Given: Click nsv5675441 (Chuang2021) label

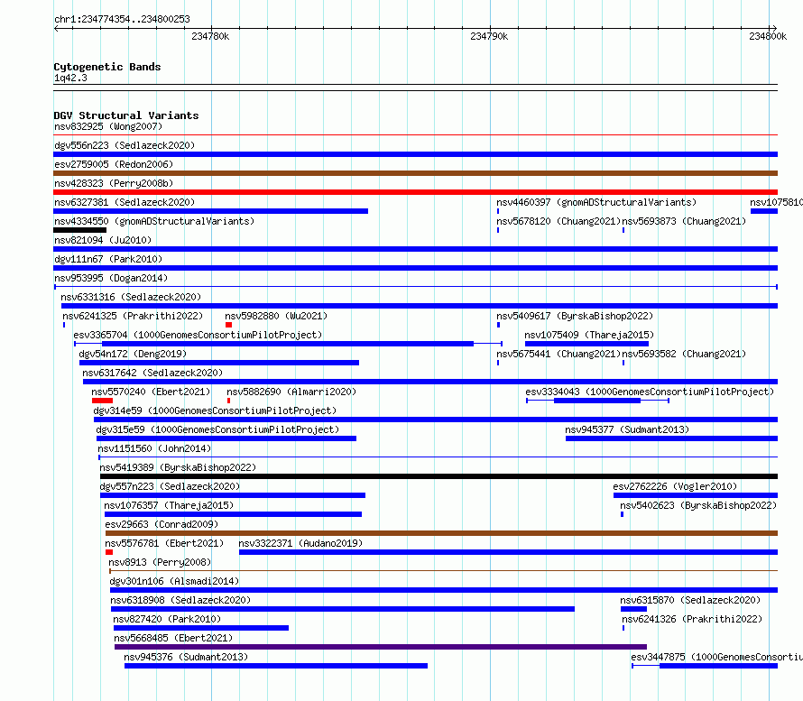Looking at the screenshot, I should point(558,354).
